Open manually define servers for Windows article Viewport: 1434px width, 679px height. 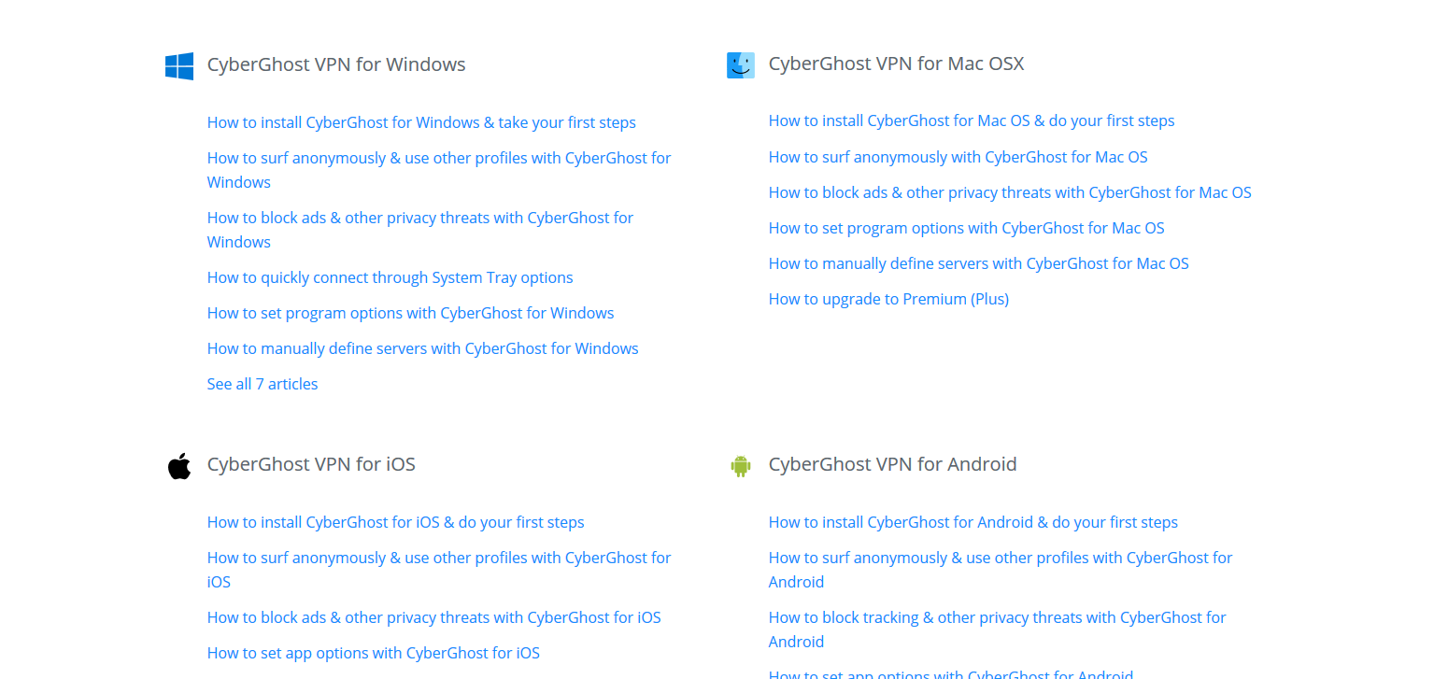pyautogui.click(x=423, y=348)
